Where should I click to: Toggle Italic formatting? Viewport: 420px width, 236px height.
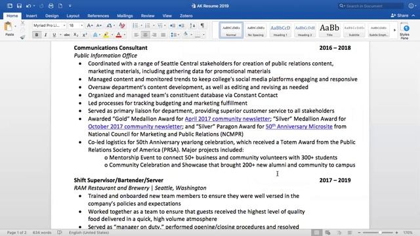click(45, 35)
